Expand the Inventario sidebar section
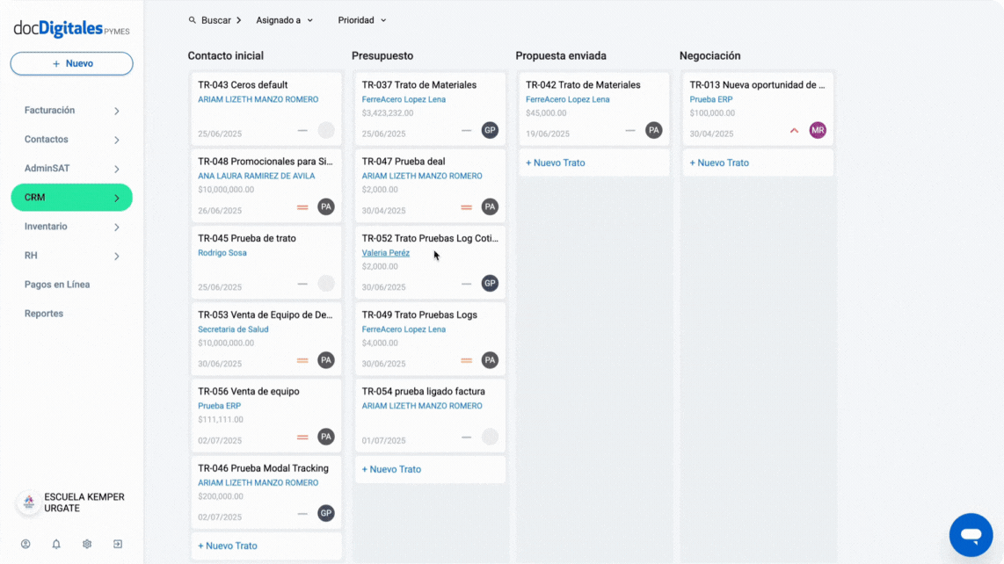Viewport: 1004px width, 564px height. 72,227
